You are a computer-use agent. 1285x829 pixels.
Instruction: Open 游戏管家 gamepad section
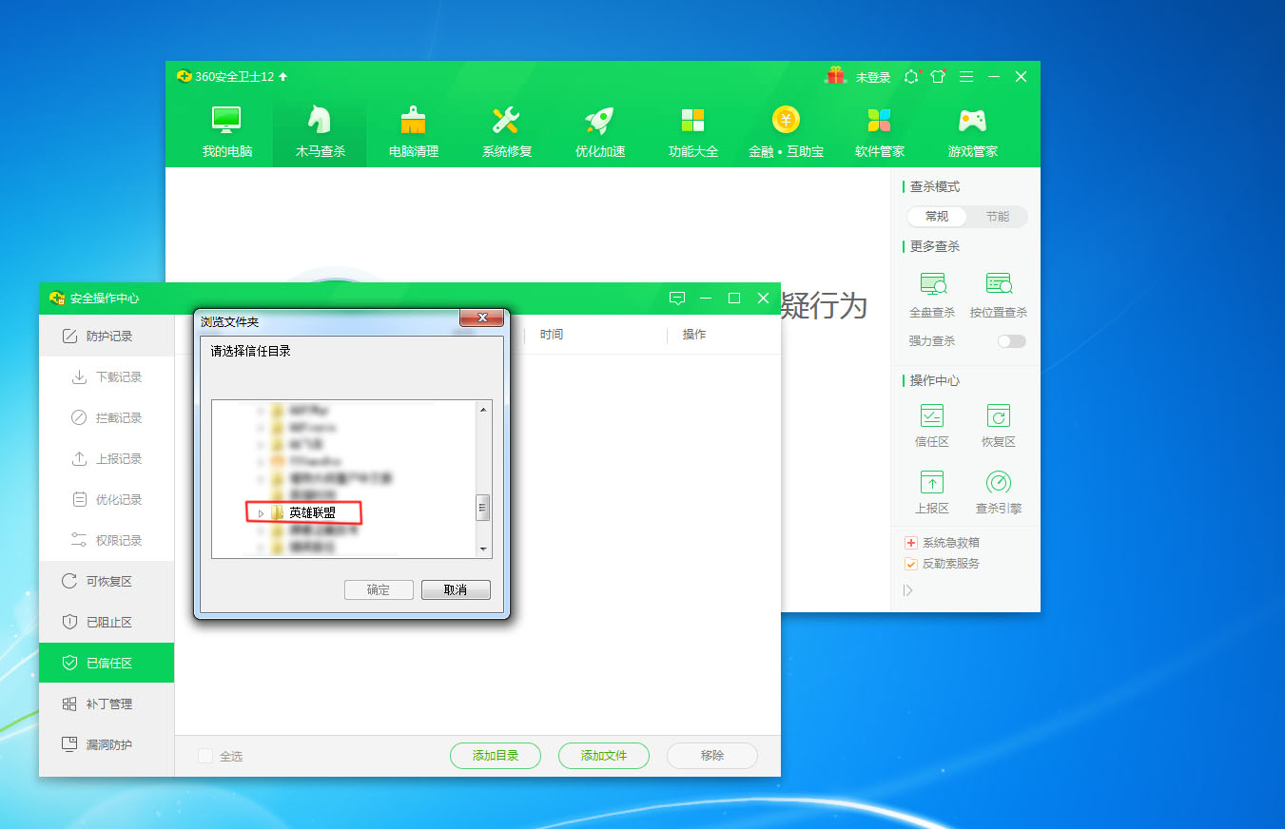tap(972, 132)
